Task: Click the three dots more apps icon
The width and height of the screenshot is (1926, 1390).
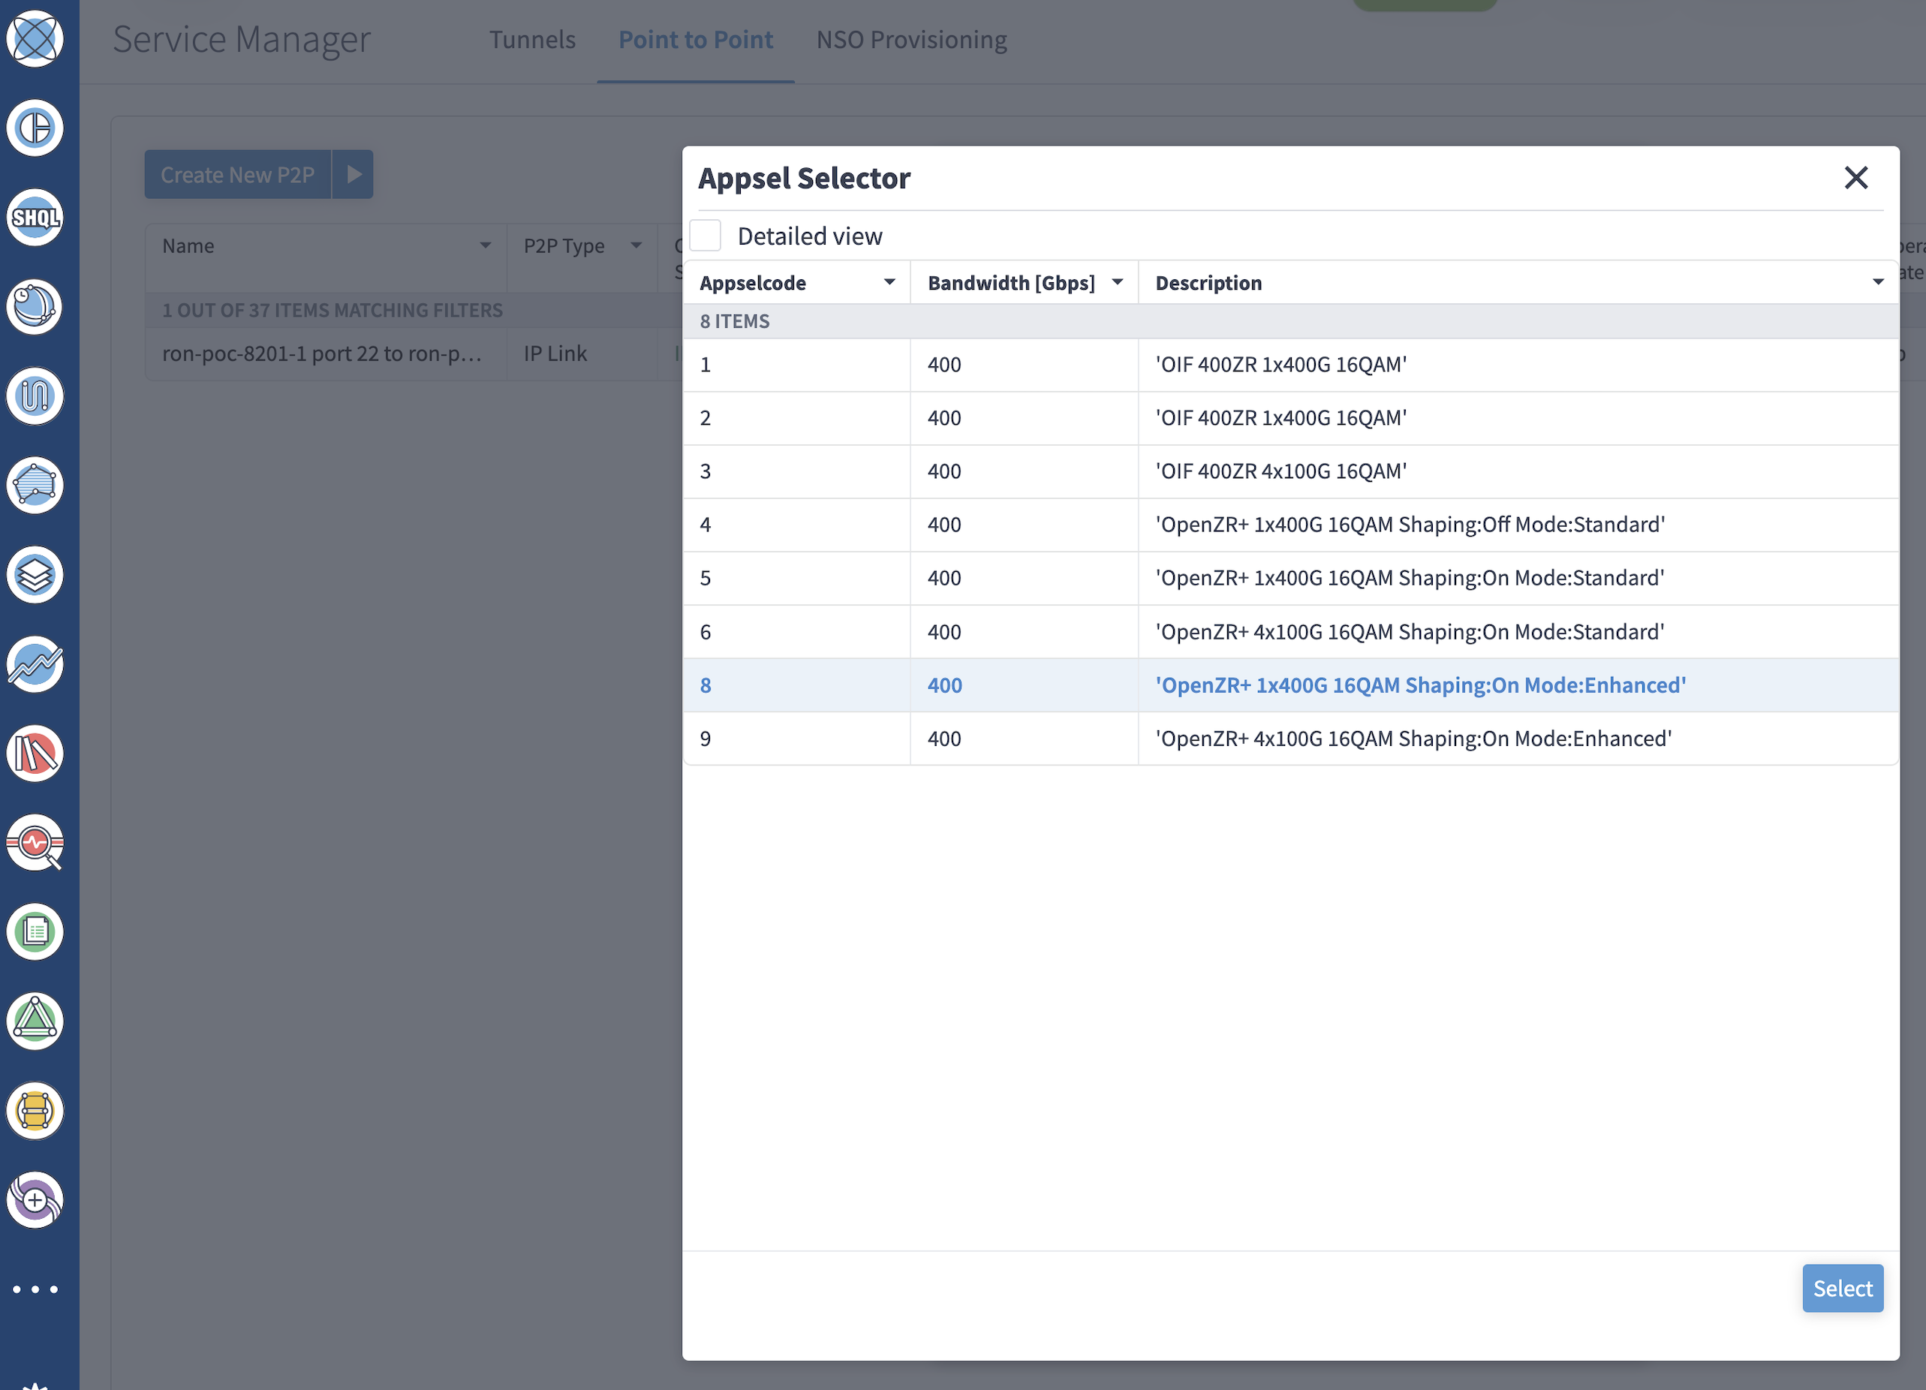Action: point(35,1289)
